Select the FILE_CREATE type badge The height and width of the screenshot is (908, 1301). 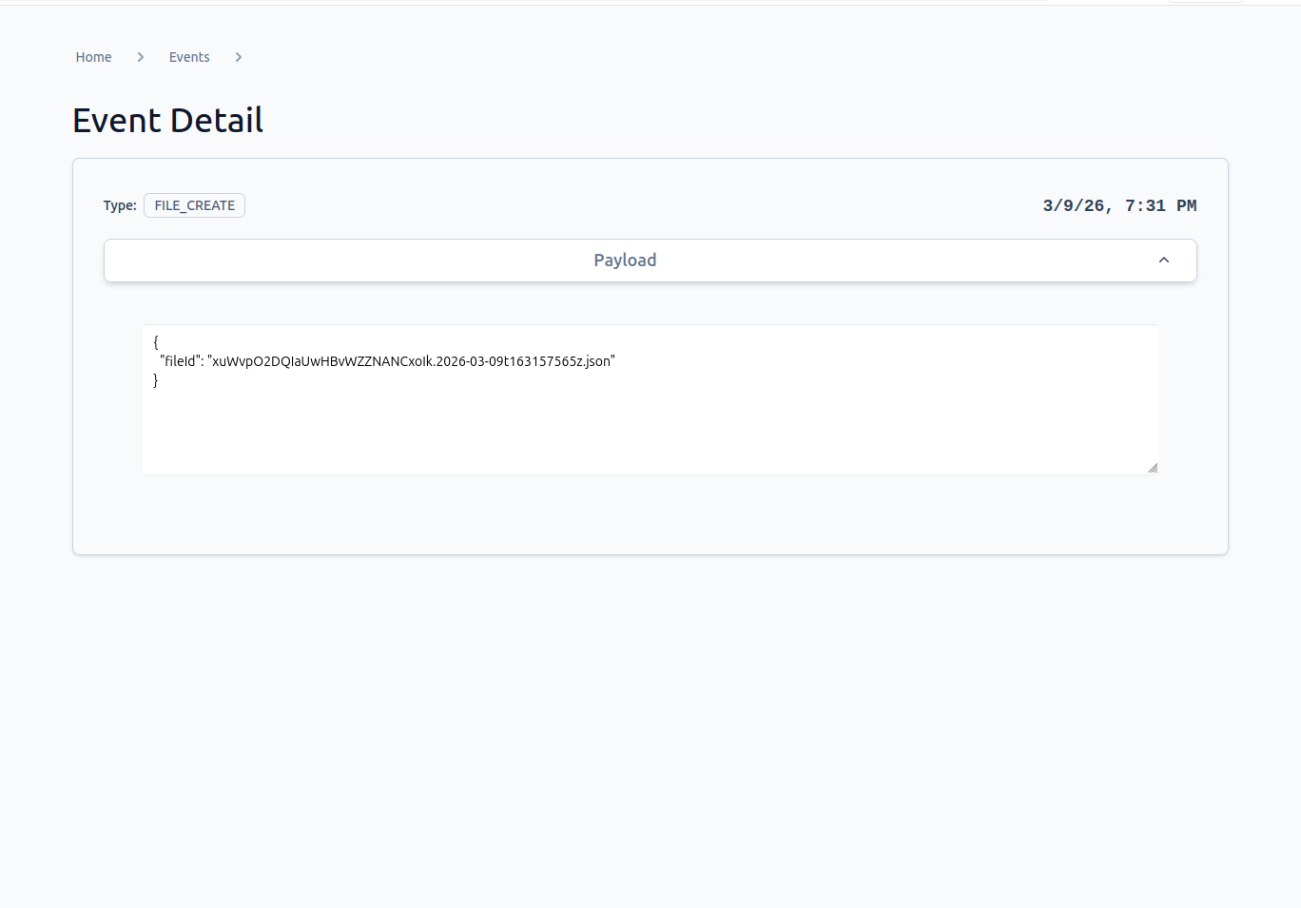click(x=194, y=205)
